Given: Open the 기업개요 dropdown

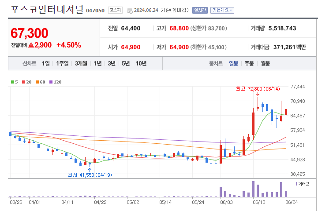Looking at the screenshot, I should (x=222, y=10).
